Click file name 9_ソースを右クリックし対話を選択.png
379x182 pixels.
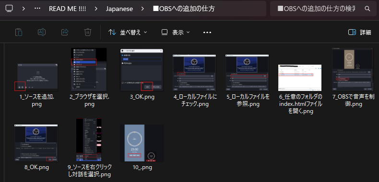90,171
